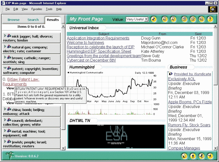Click the satellite dish icon in bottom bar
The height and width of the screenshot is (162, 219).
coord(184,156)
